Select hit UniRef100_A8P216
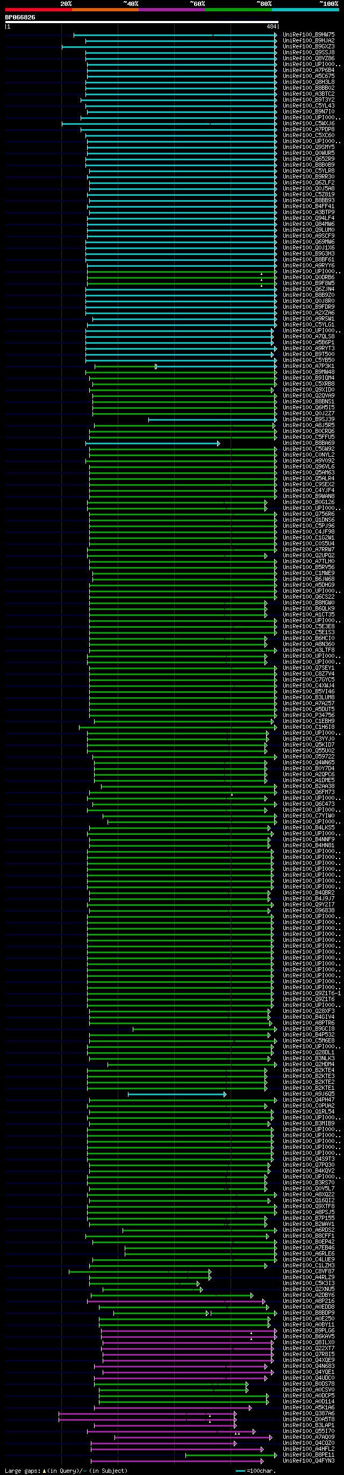Screen dimensions: 344x1475 point(309,1301)
